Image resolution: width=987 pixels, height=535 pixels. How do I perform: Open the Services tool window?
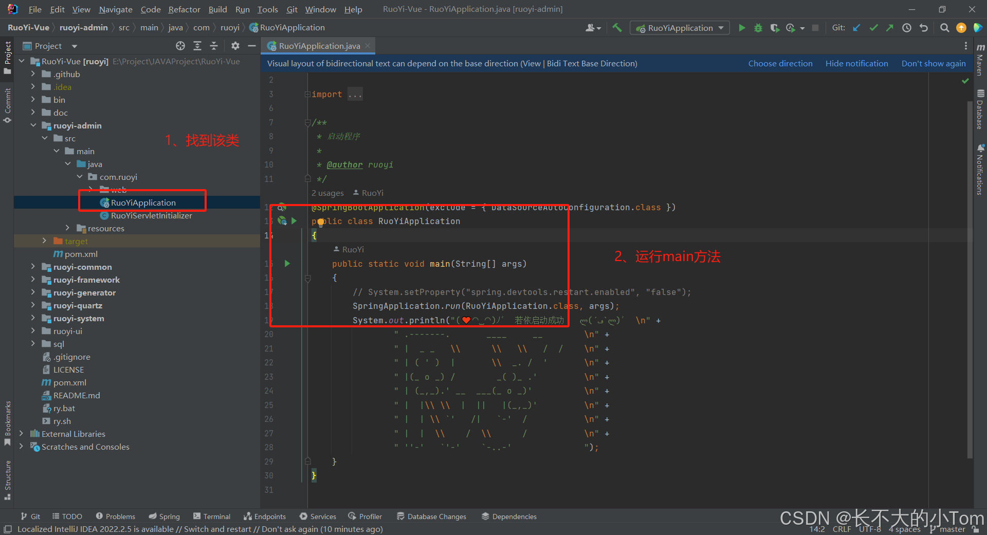point(318,516)
